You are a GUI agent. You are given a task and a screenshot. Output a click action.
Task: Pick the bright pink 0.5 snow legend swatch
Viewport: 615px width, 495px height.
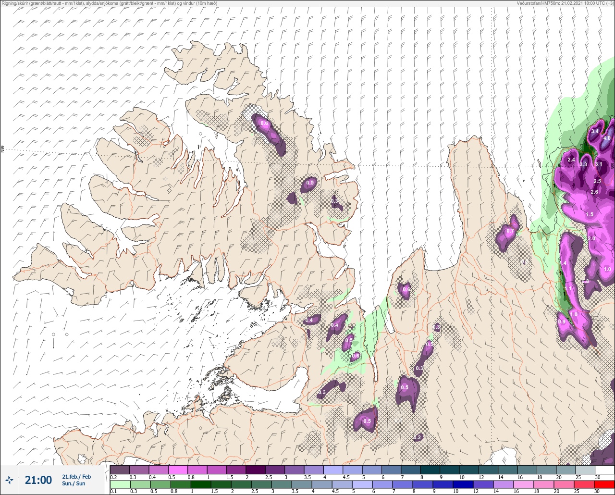point(178,470)
